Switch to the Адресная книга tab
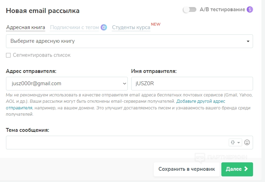The image size is (265, 182). point(26,27)
